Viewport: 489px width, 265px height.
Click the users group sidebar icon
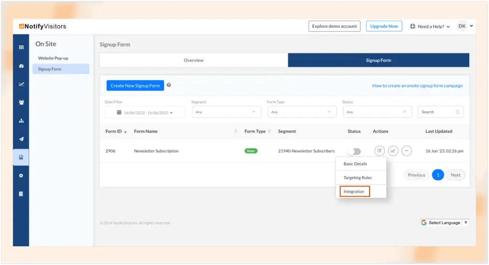(x=21, y=102)
